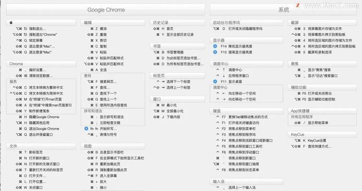Screen dimensions: 362x191
Task: Select 向右移动一个空间 row
Action: point(236,99)
